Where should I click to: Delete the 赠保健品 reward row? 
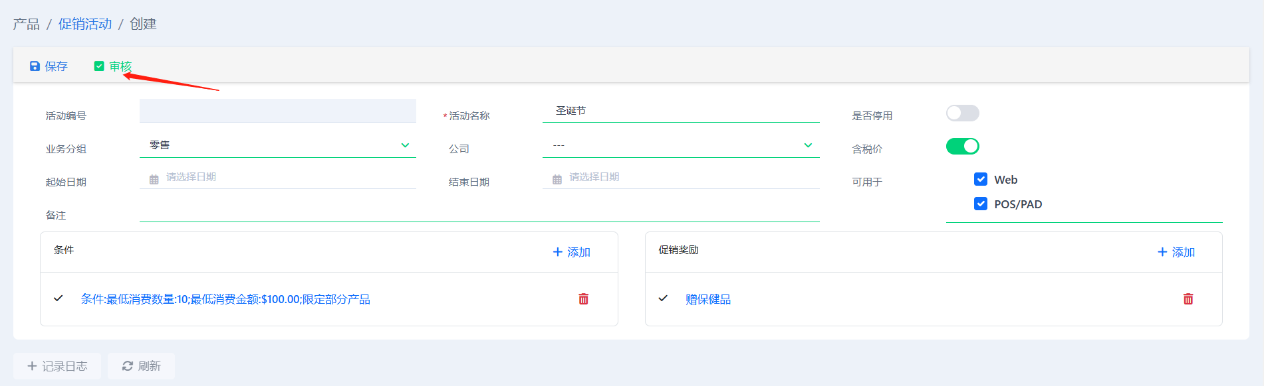pyautogui.click(x=1188, y=299)
